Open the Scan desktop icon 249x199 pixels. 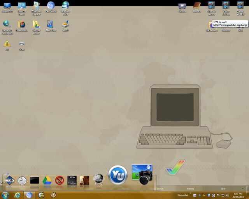22,46
